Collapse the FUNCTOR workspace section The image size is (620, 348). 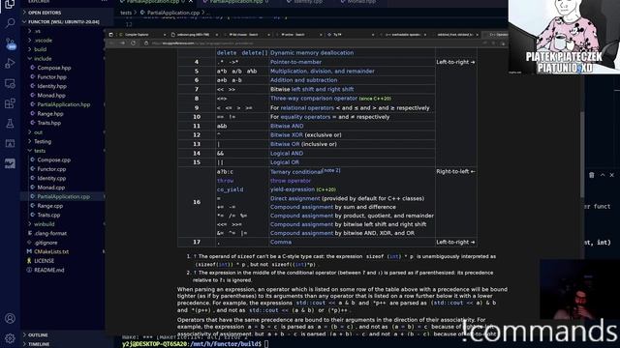click(x=63, y=21)
